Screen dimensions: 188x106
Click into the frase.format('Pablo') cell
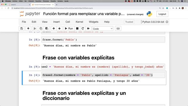[103, 40]
